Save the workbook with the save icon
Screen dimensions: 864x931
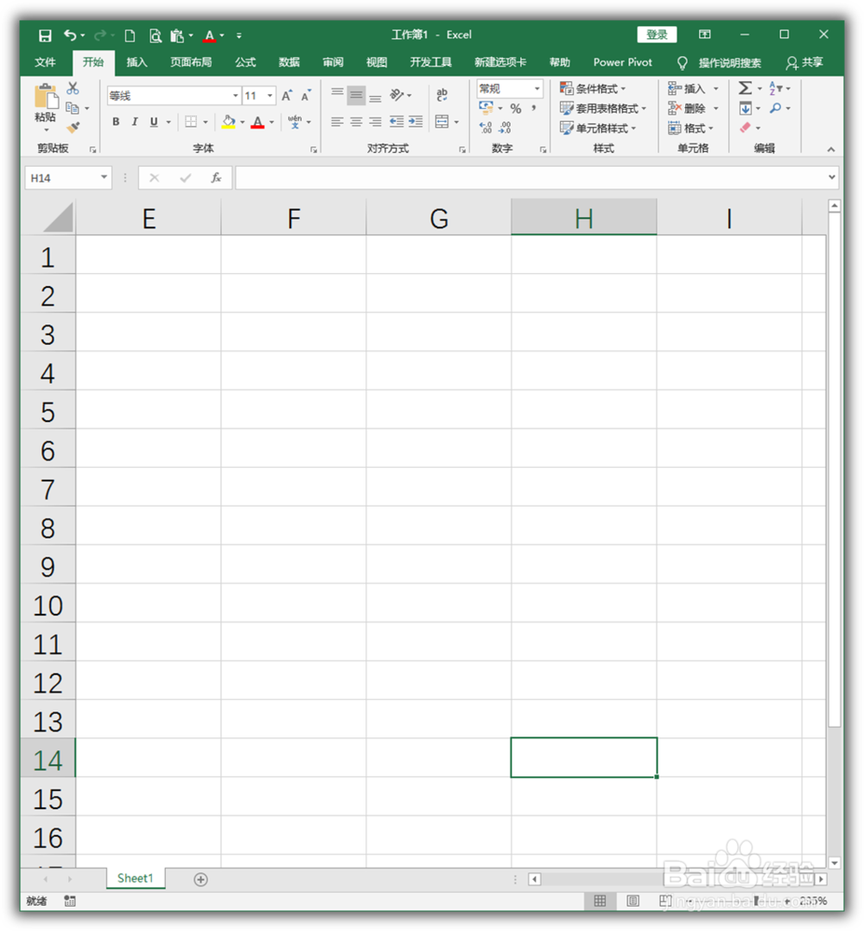coord(45,35)
